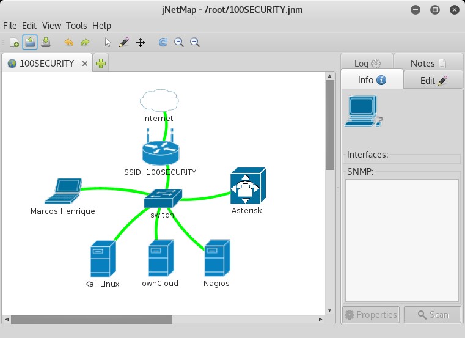Open the Edit menu
The height and width of the screenshot is (338, 465).
pos(29,26)
